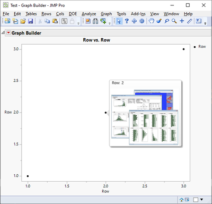Activate the Help question mark tool
The image size is (212, 204).
coord(127,21)
